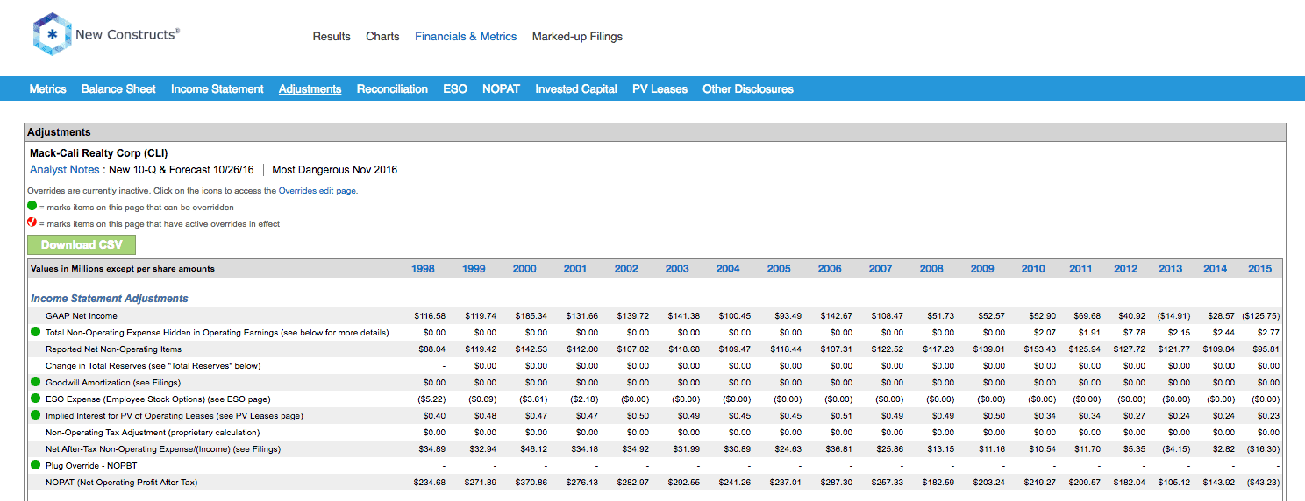Select the 2009 column header
Image resolution: width=1305 pixels, height=501 pixels.
[982, 269]
